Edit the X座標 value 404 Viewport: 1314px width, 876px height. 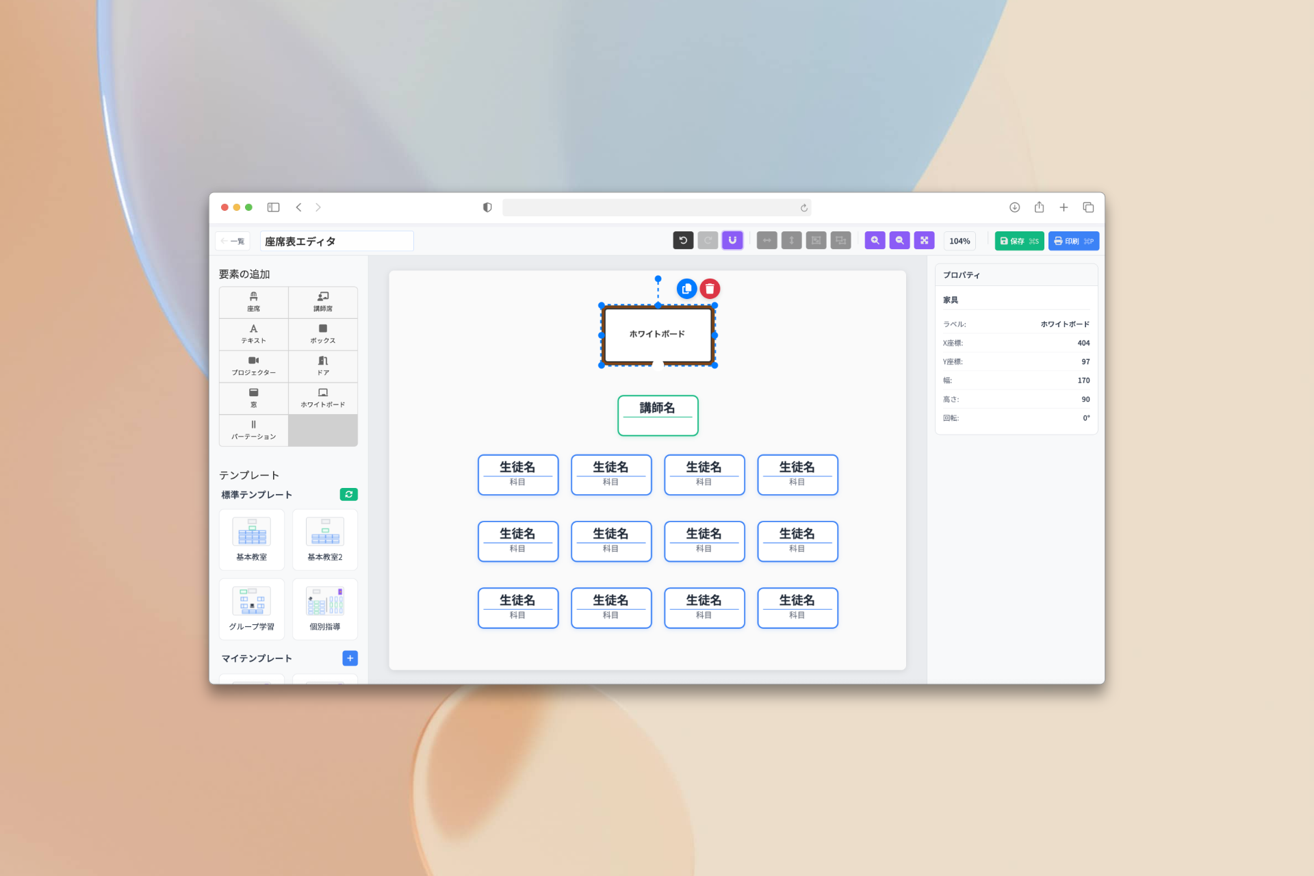(1083, 343)
